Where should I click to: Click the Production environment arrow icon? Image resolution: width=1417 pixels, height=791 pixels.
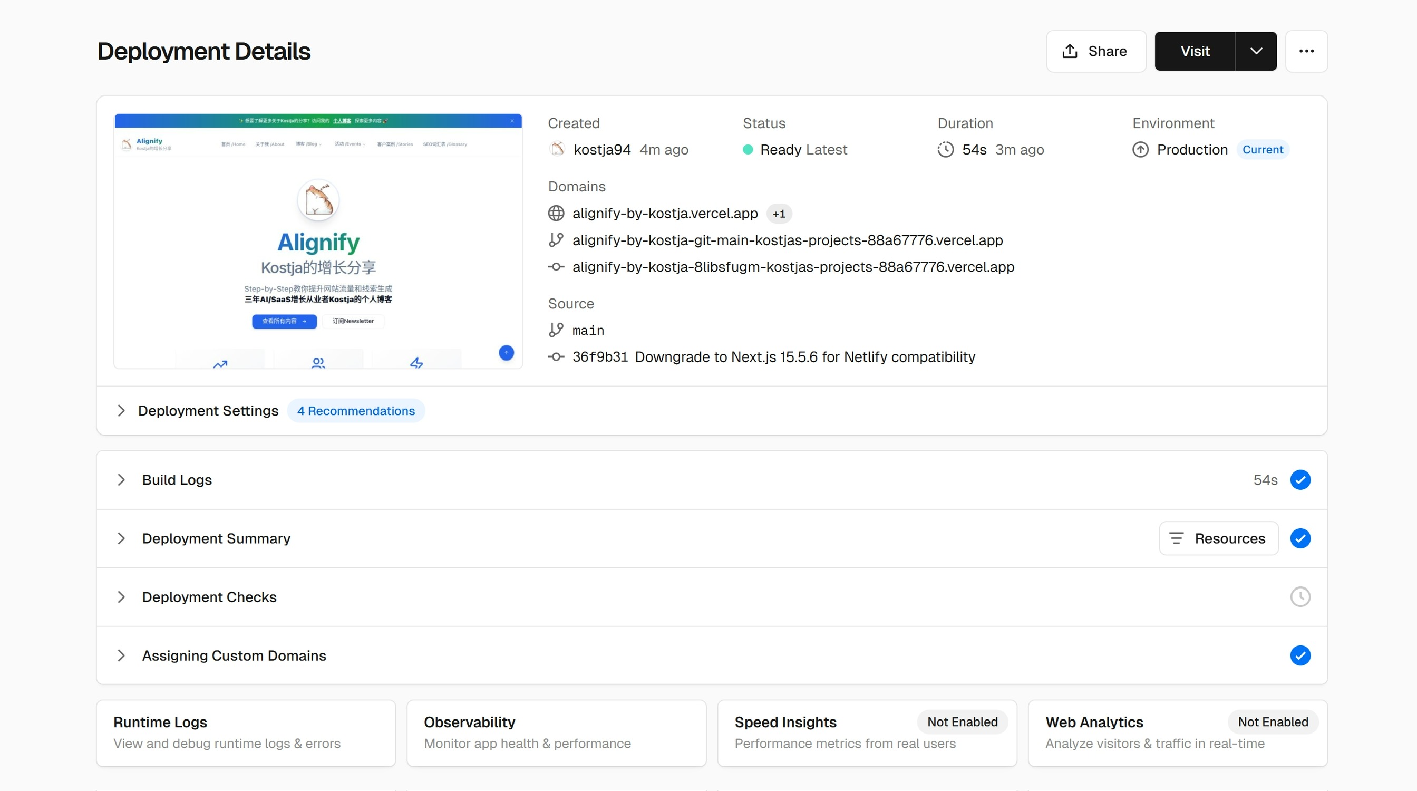(x=1140, y=150)
